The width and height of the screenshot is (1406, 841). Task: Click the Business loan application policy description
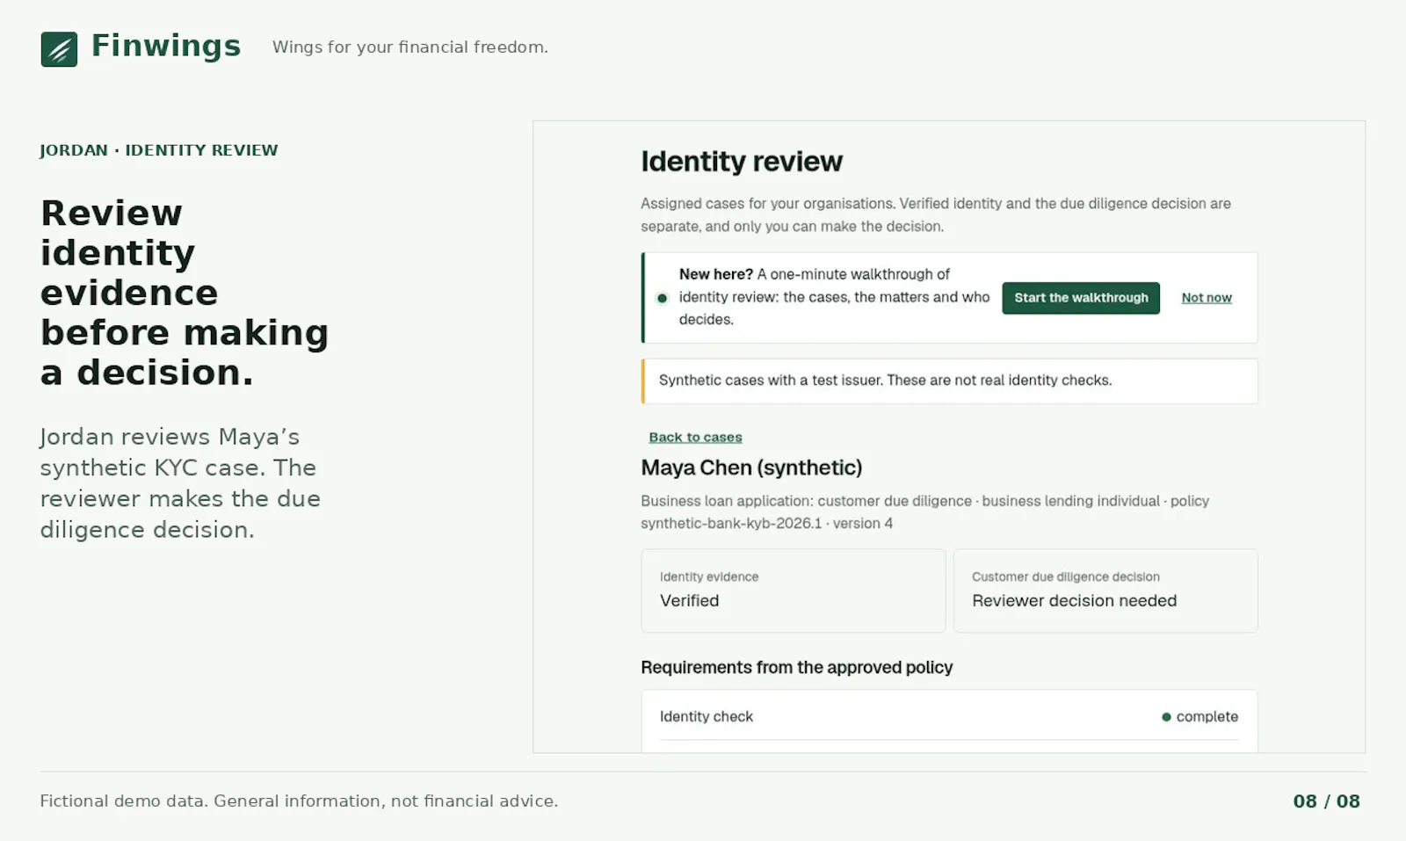tap(924, 511)
